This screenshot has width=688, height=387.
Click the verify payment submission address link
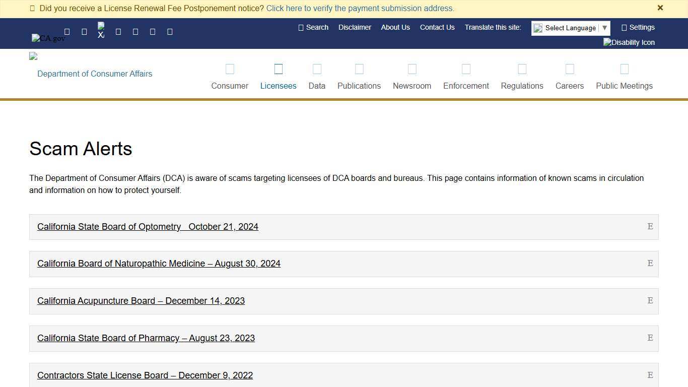pos(360,9)
